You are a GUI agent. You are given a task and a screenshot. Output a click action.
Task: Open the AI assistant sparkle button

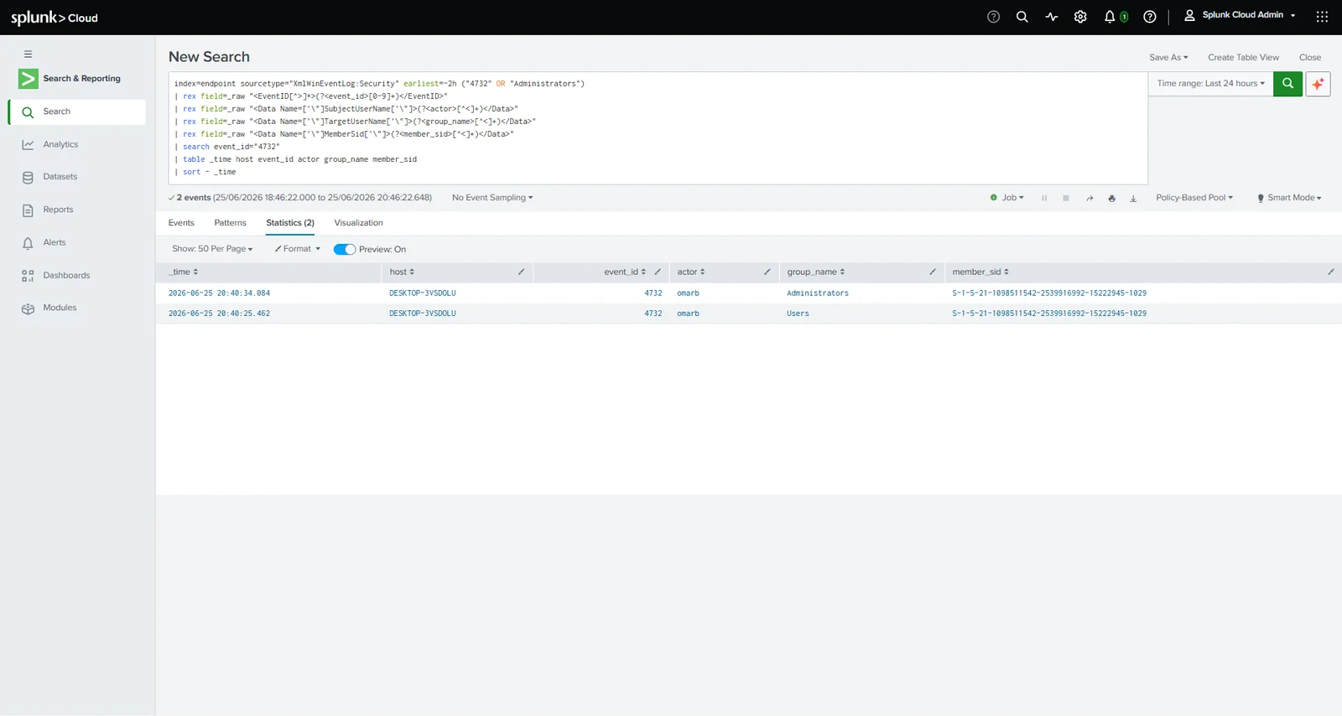click(x=1318, y=84)
